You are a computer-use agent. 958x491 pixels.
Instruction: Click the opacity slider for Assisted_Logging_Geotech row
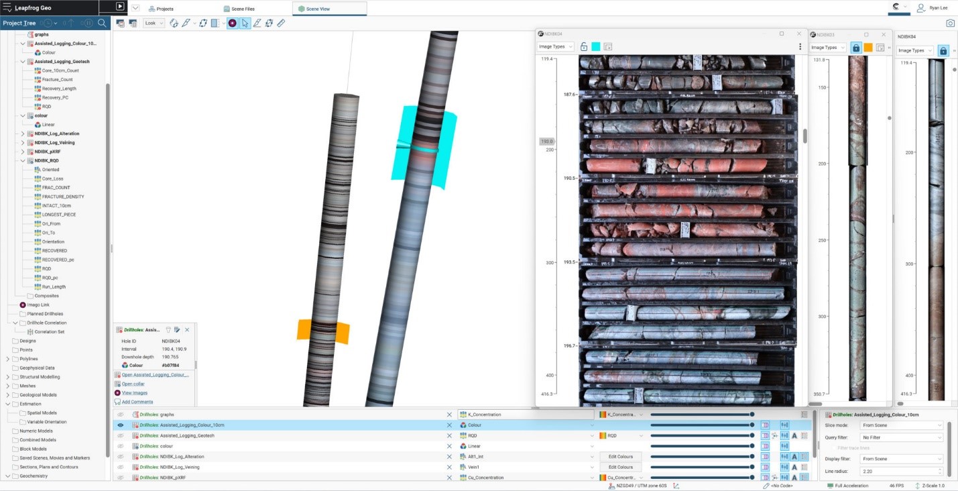702,435
